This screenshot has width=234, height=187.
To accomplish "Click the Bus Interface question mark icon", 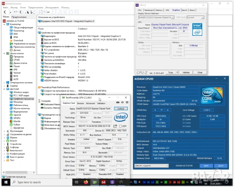I will [127, 135].
